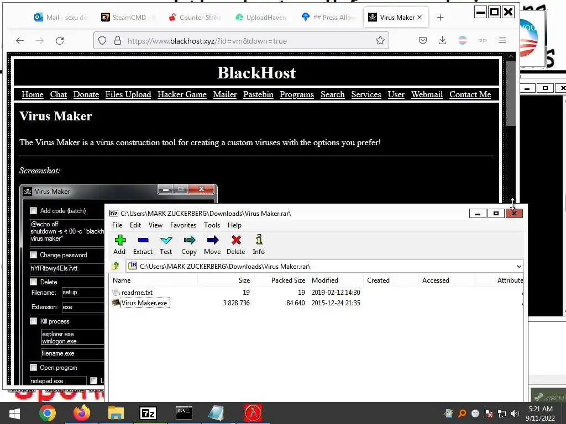Image resolution: width=566 pixels, height=424 pixels.
Task: Click the 7-Zip Add toolbar icon
Action: (119, 245)
